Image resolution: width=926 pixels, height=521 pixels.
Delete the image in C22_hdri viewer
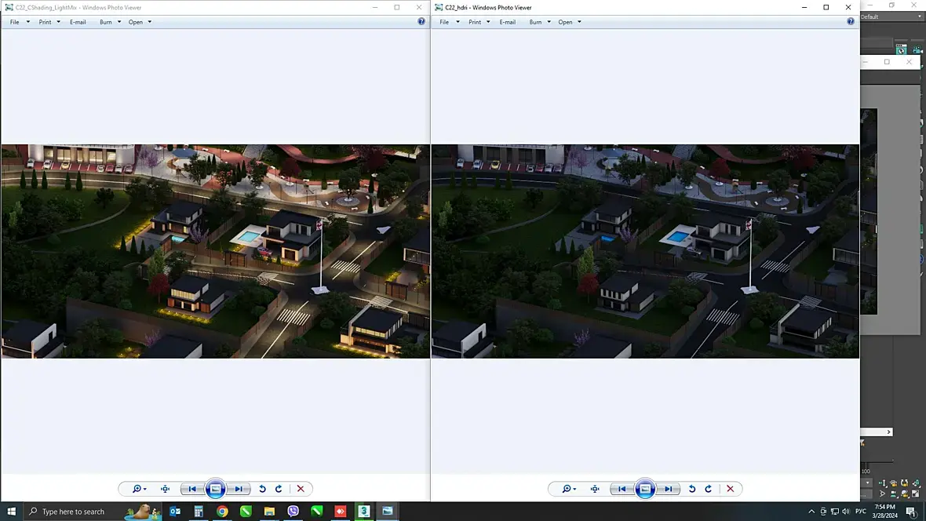pos(731,489)
